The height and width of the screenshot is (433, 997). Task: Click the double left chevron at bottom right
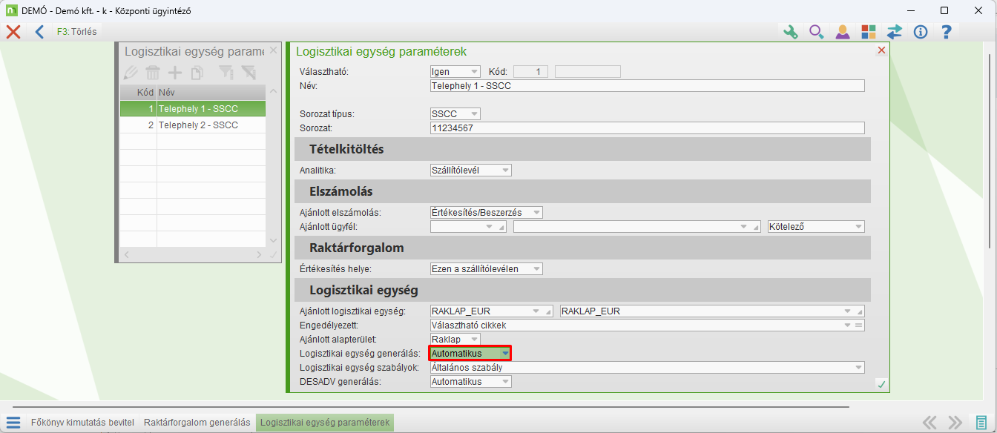[x=929, y=423]
